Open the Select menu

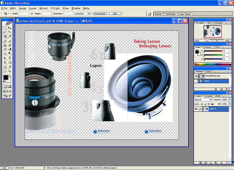[x=44, y=8]
